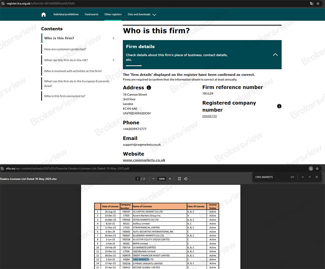Screen dimensions: 325x269
Task: Zoom out PDF with minus button
Action: point(153,179)
